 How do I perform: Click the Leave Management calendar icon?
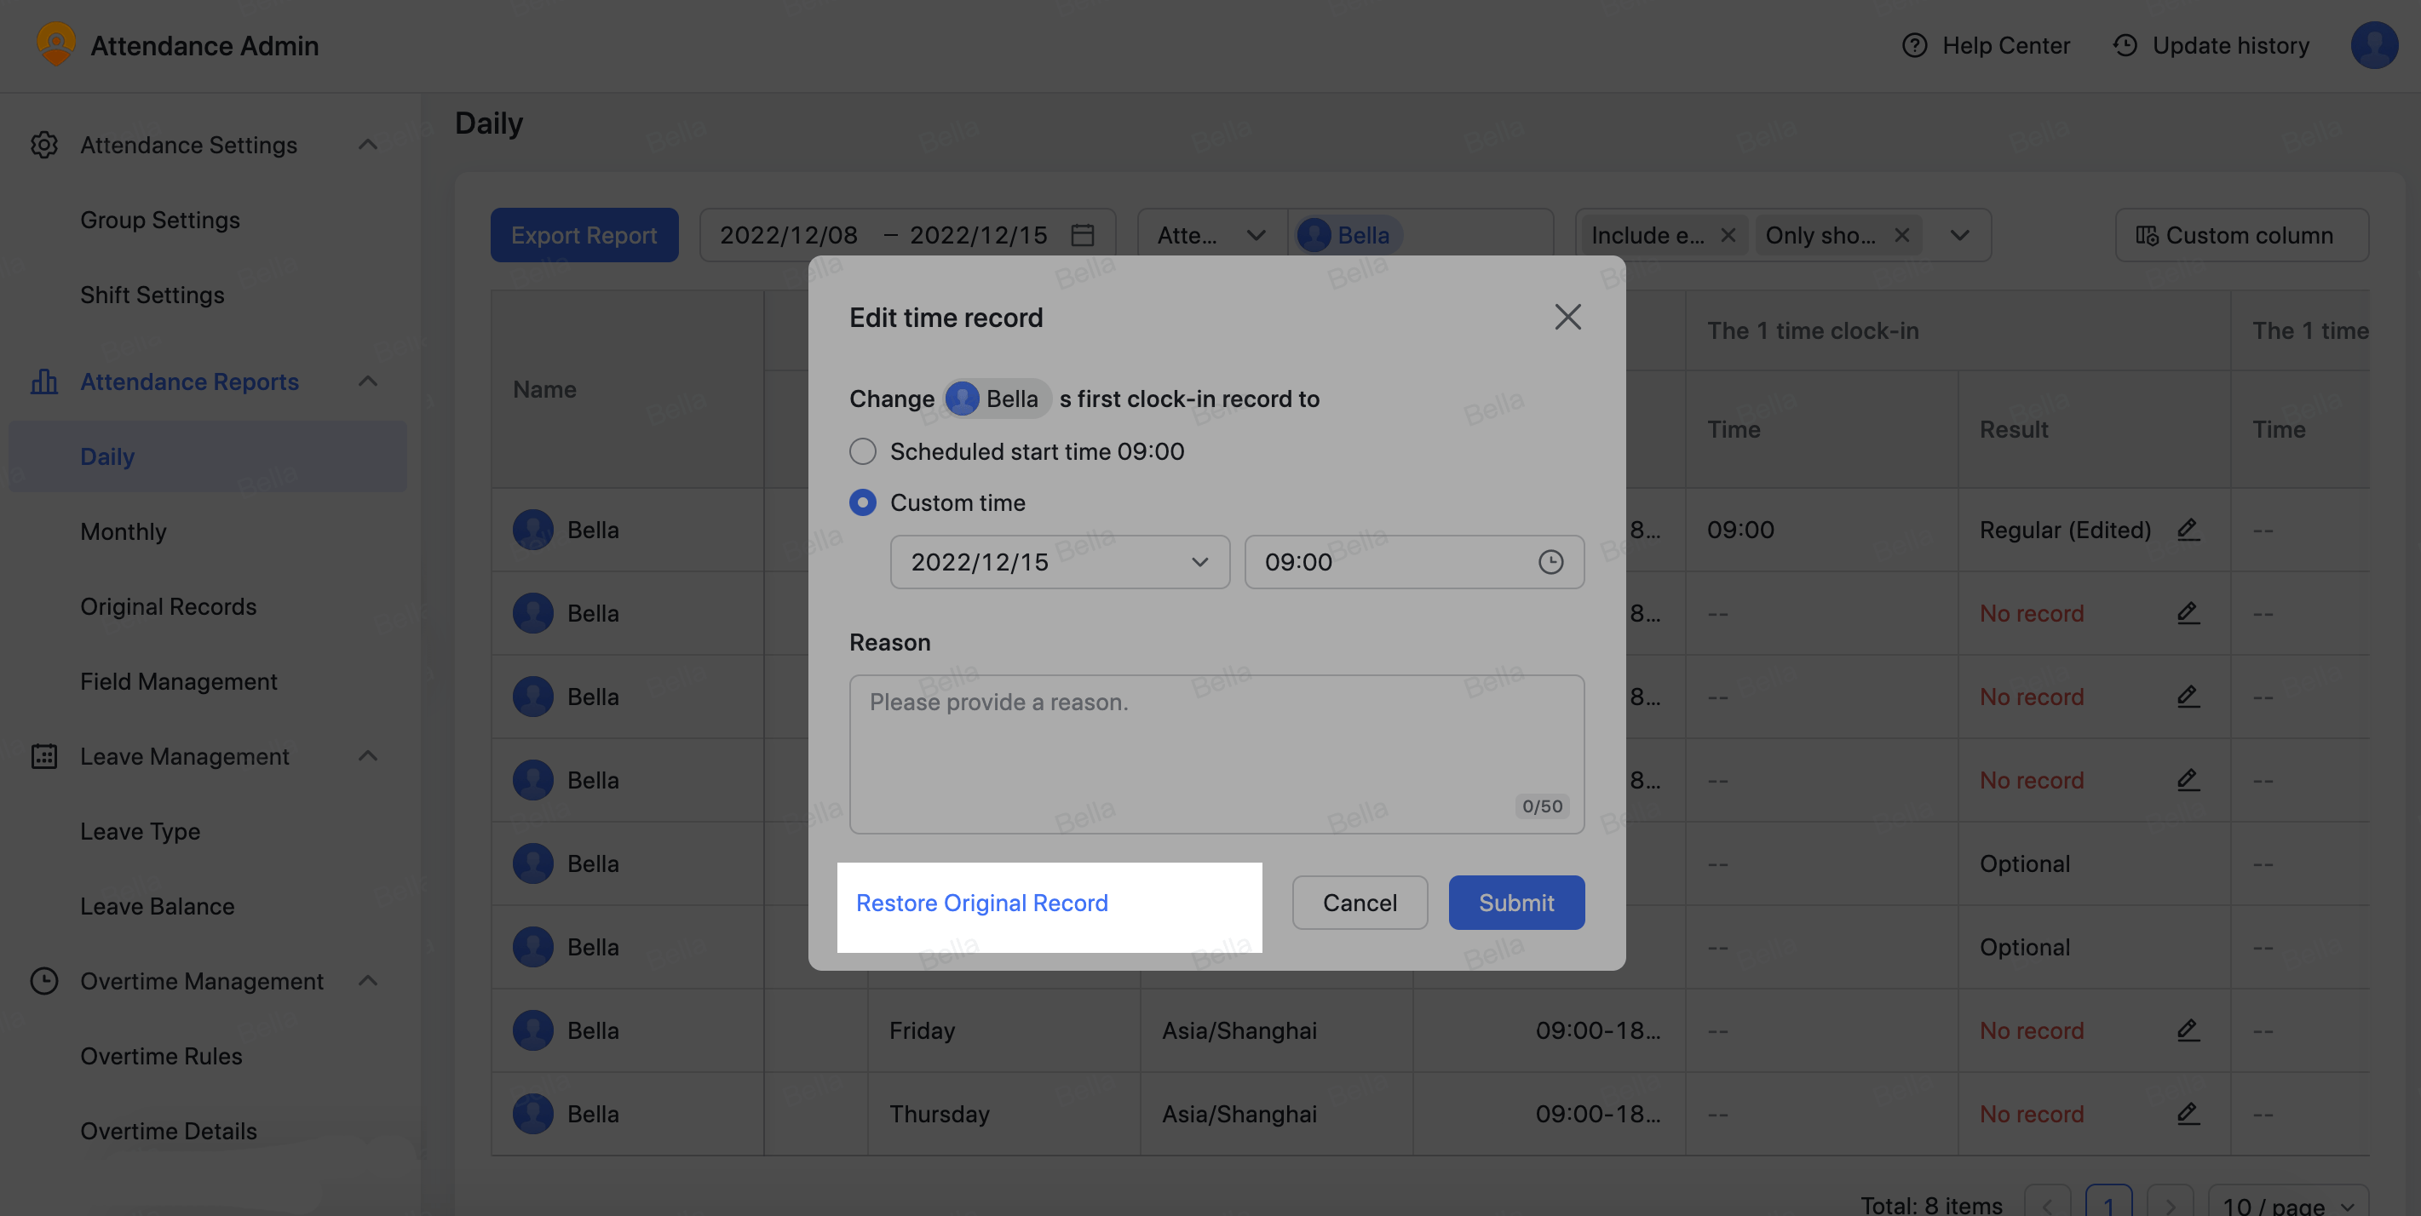(44, 755)
